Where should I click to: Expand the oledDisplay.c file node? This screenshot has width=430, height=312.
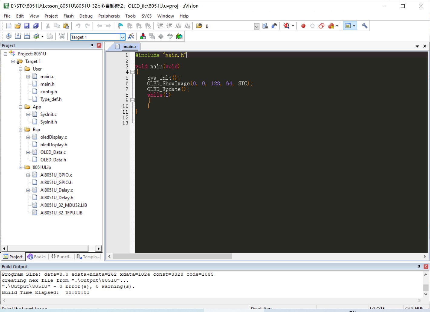[28, 137]
